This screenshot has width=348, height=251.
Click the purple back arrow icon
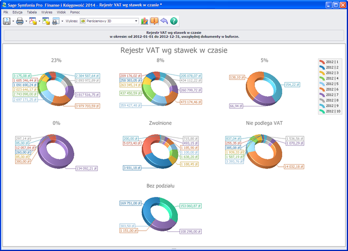click(164, 21)
